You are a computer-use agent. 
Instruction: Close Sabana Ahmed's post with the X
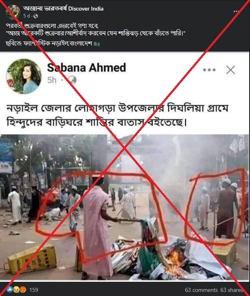(x=230, y=70)
